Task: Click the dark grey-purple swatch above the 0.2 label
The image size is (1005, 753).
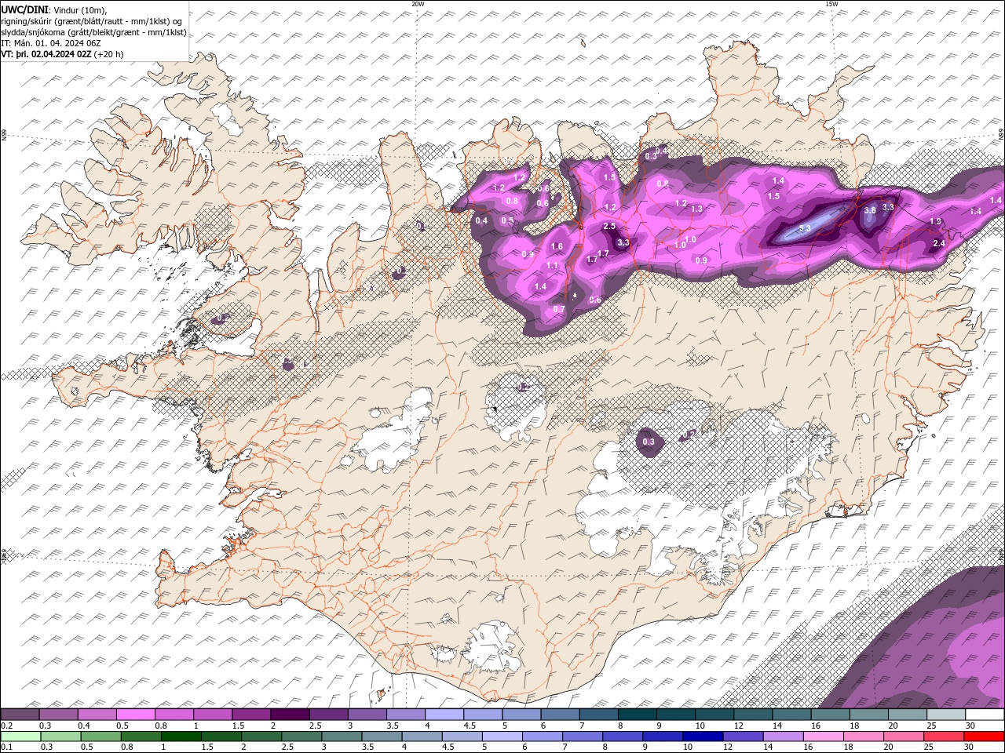Action: click(20, 715)
